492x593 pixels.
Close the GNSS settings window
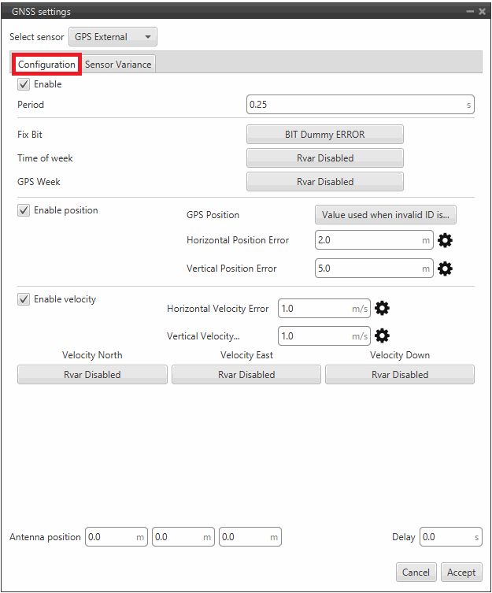(482, 12)
